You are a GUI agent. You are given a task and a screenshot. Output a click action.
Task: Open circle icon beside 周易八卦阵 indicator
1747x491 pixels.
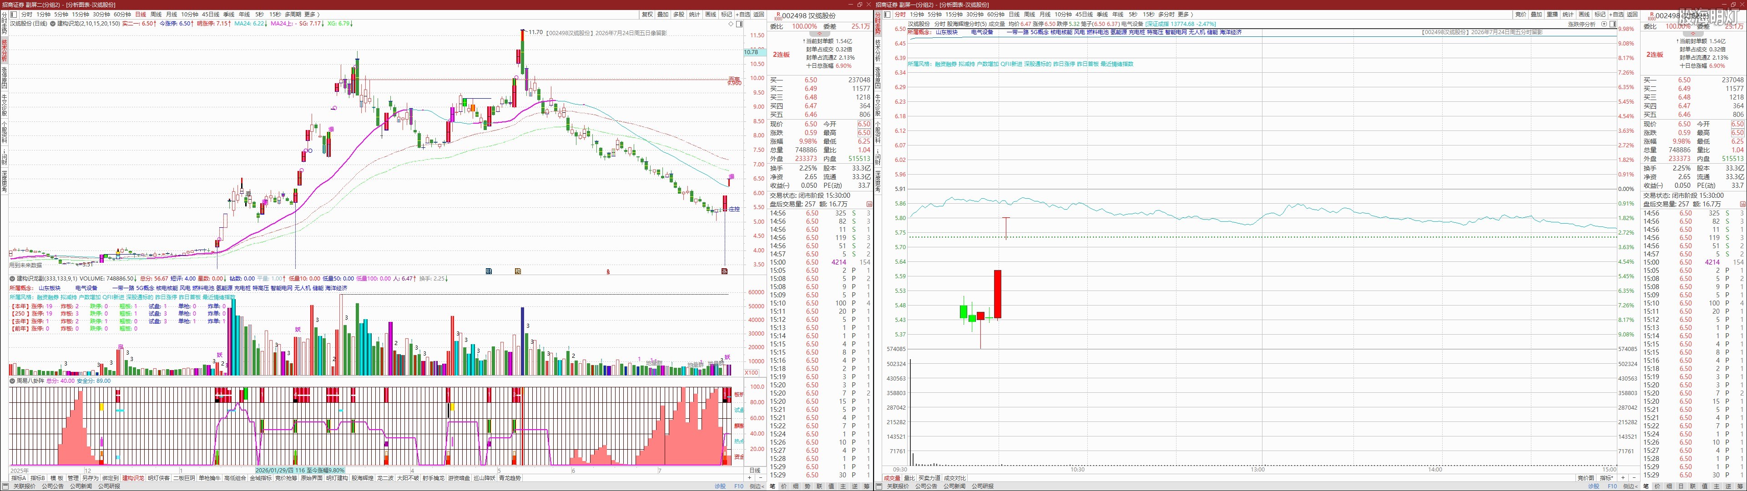(x=13, y=381)
